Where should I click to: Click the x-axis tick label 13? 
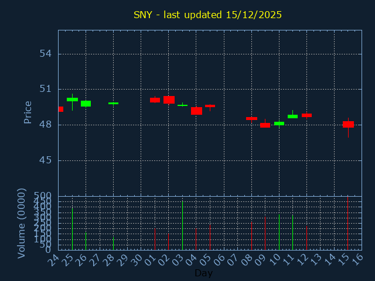(316, 260)
